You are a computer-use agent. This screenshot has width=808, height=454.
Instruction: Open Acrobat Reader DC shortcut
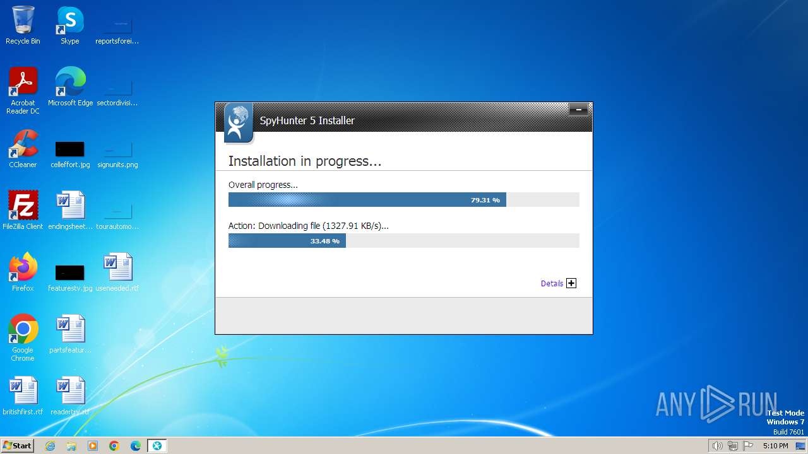23,91
